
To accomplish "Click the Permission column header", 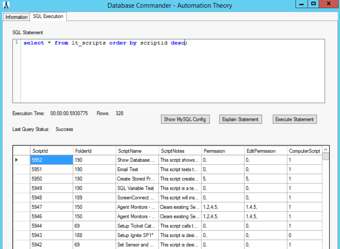I will [223, 151].
